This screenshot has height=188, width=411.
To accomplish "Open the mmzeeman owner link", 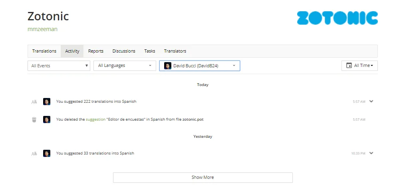I will pyautogui.click(x=42, y=29).
